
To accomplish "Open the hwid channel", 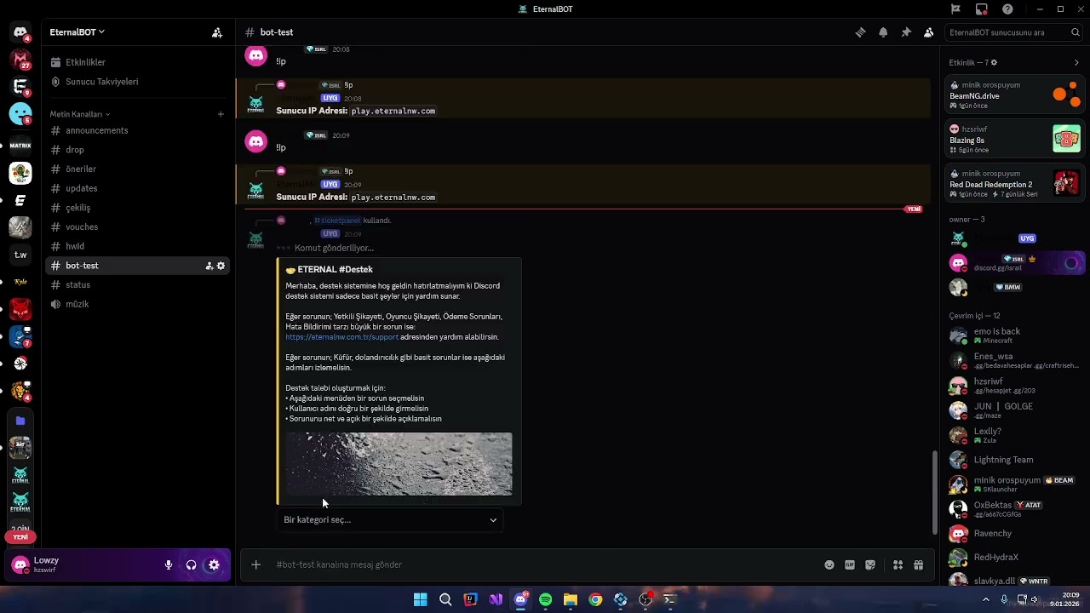I will (139, 246).
